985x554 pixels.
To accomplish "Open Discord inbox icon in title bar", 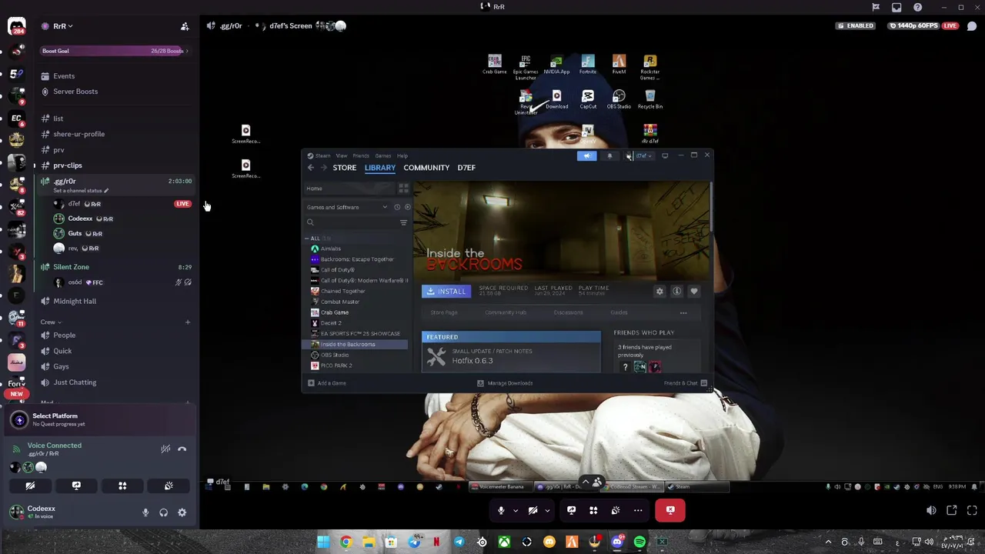I will [x=897, y=7].
